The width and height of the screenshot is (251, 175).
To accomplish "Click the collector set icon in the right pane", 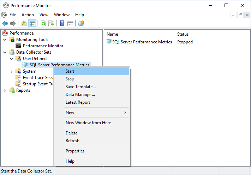I will click(x=109, y=42).
